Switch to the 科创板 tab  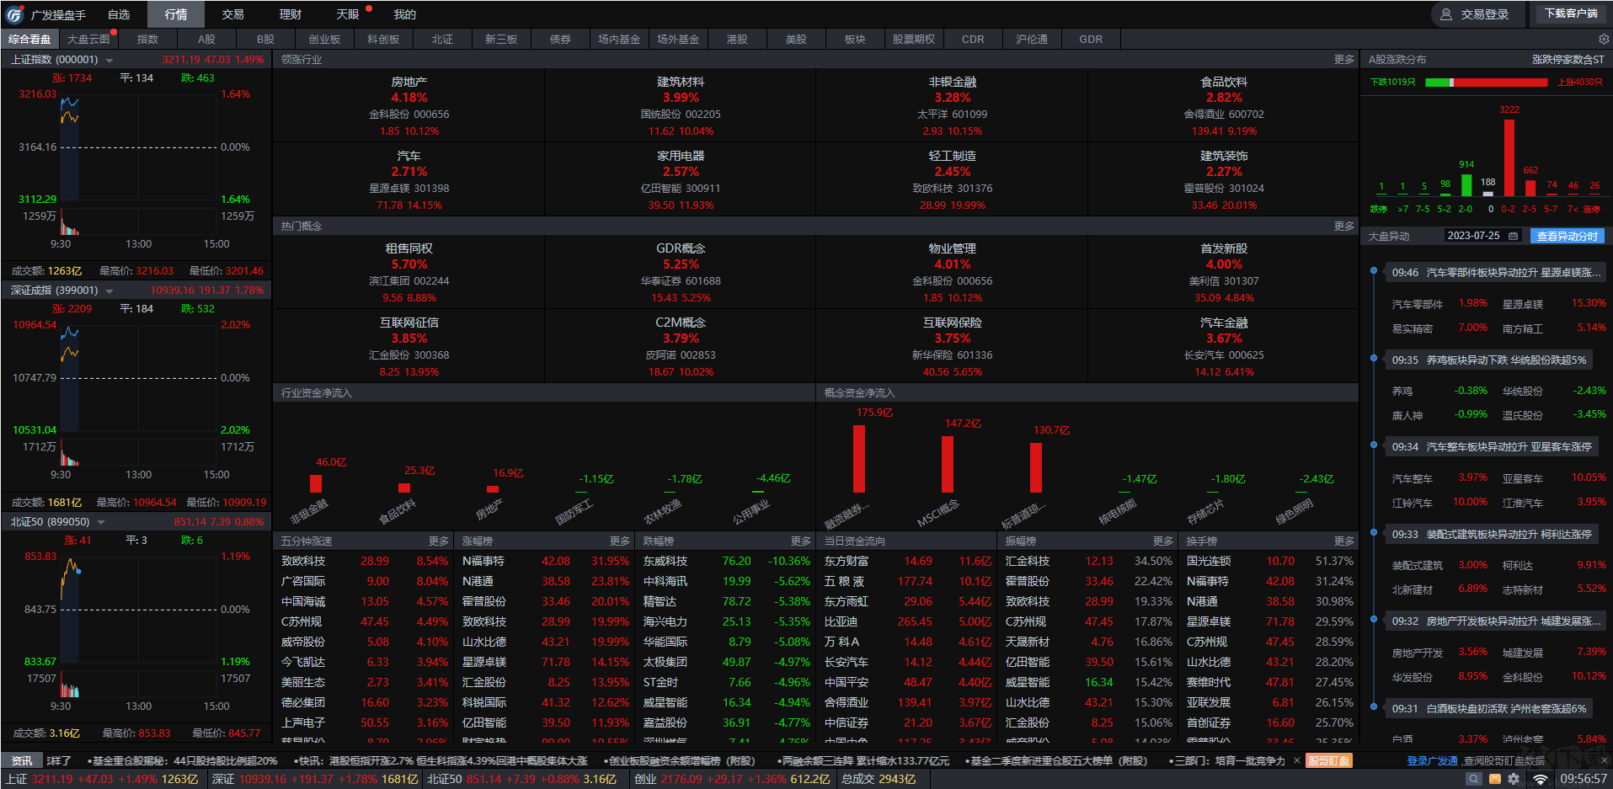(x=383, y=40)
